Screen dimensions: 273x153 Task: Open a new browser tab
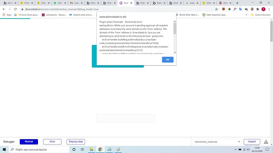coord(237,3)
